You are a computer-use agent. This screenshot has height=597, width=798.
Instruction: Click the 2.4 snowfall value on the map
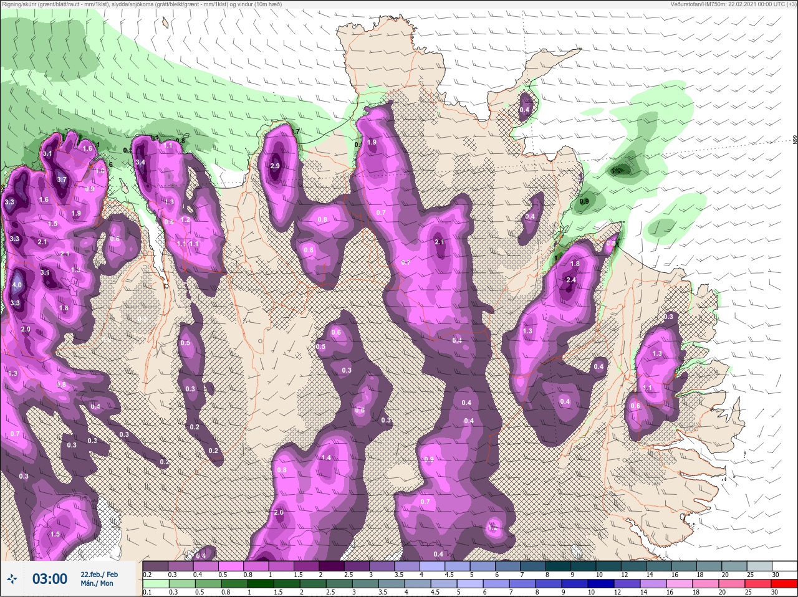pos(571,280)
